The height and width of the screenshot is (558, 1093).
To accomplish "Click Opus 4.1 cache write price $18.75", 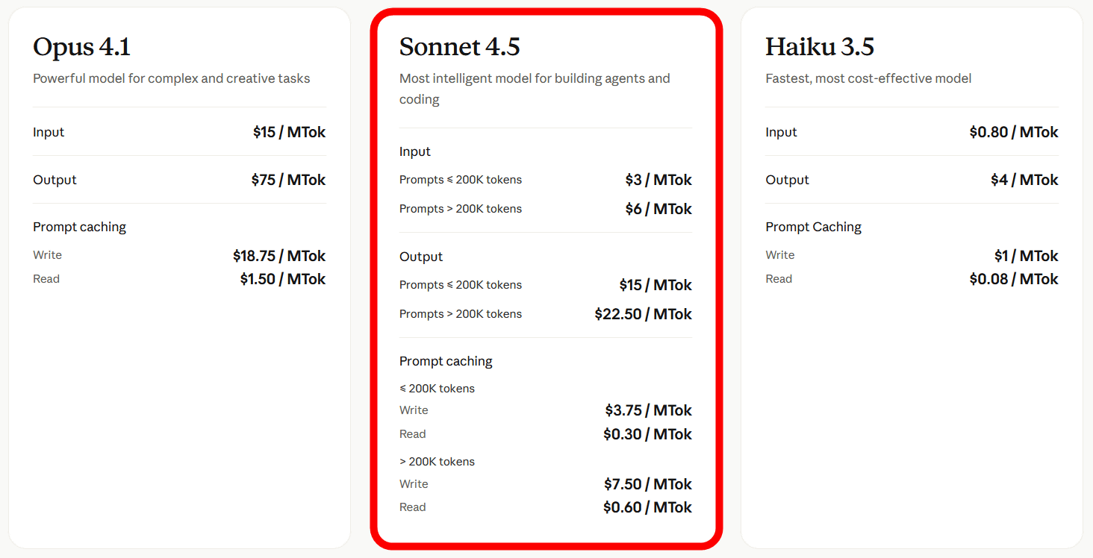I will point(279,256).
